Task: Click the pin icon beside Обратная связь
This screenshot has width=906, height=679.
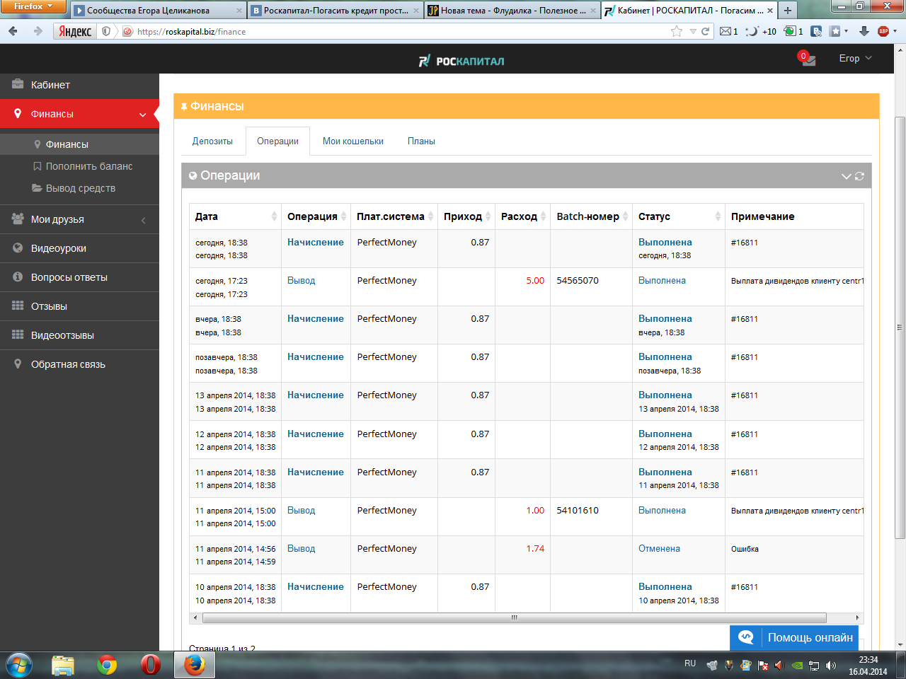Action: click(x=18, y=364)
